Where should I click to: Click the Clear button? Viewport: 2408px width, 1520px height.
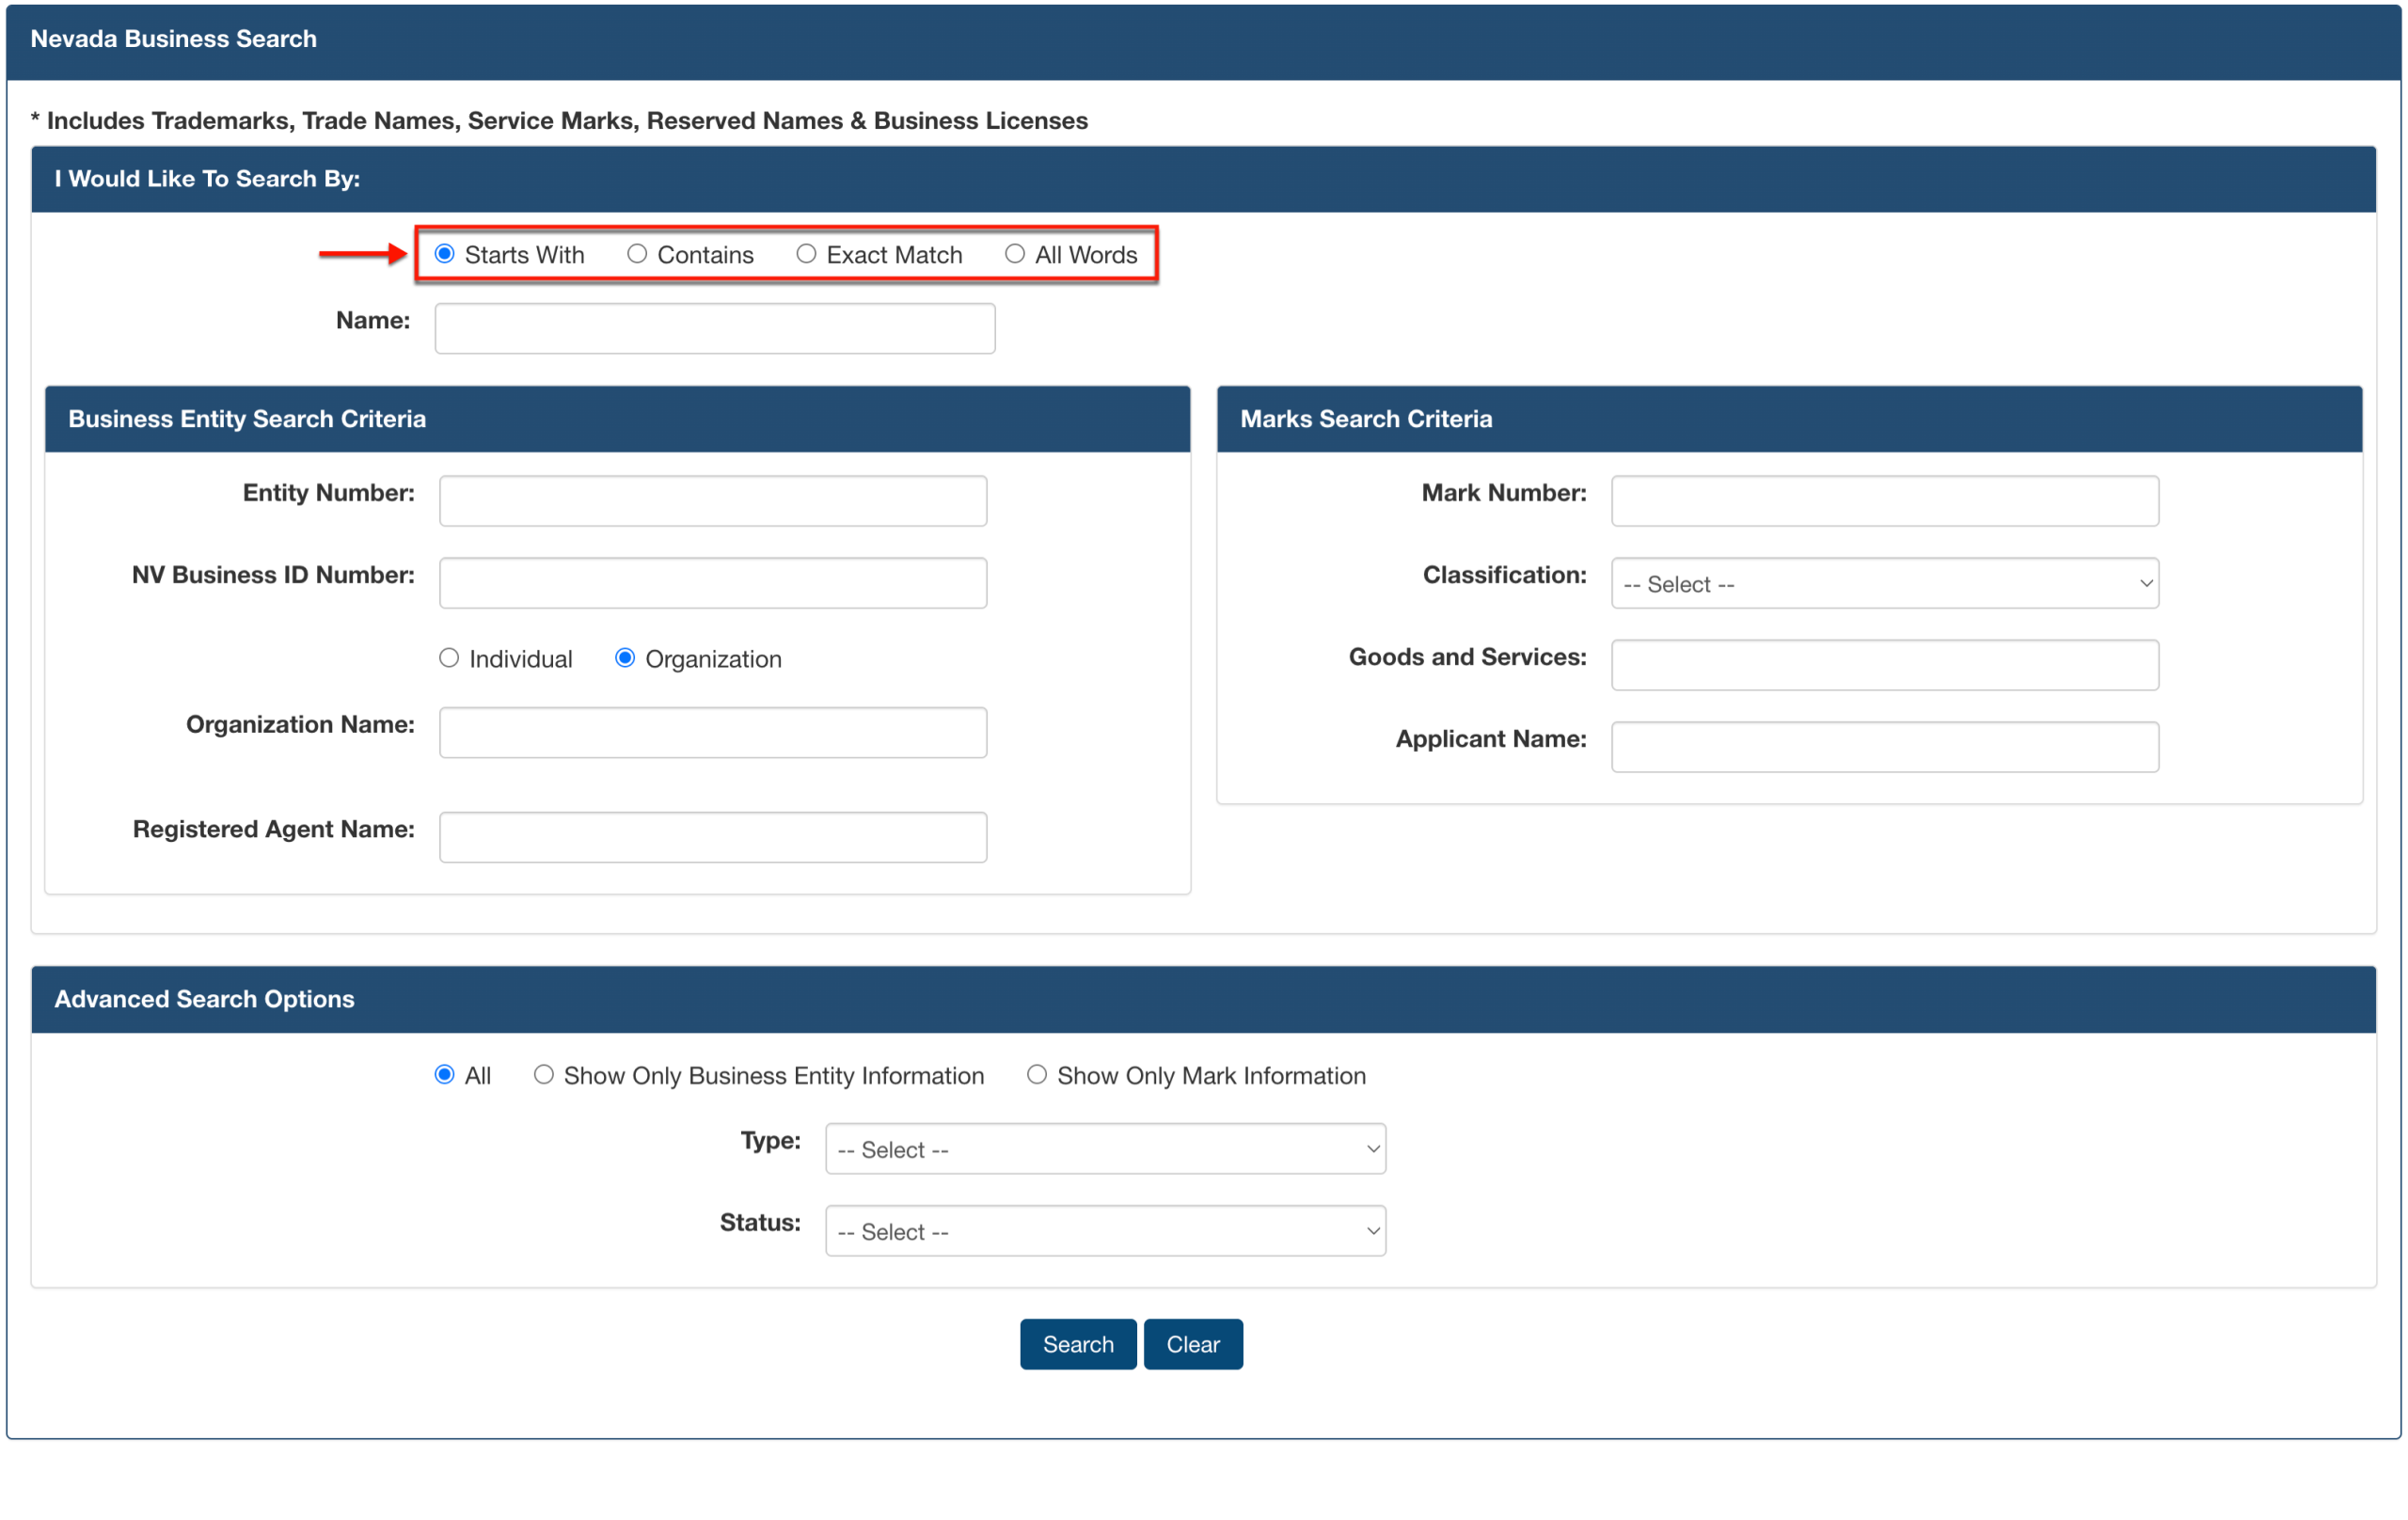point(1193,1344)
